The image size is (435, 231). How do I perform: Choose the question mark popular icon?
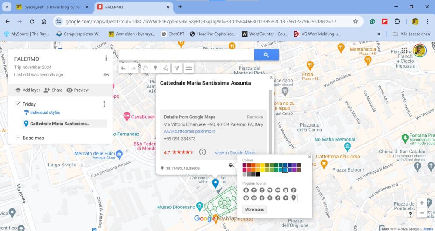tap(246, 198)
